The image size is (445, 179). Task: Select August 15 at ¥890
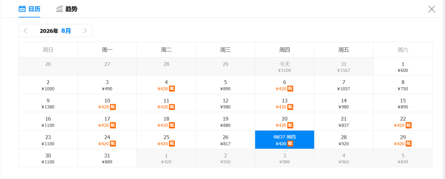pos(403,103)
